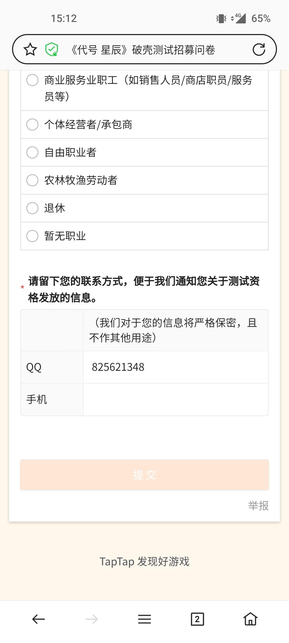289x643 pixels.
Task: Go back using the left arrow
Action: 39,619
